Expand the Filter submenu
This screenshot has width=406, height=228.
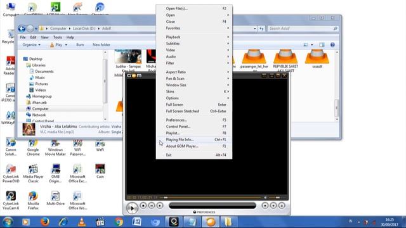point(194,63)
